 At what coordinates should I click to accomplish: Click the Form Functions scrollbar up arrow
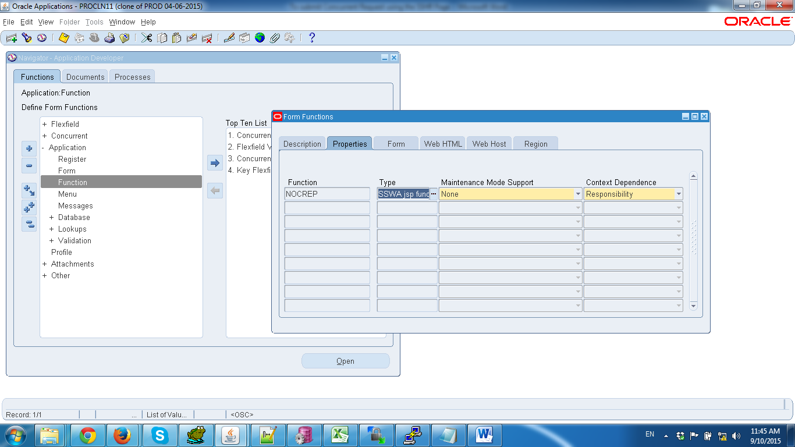pyautogui.click(x=693, y=176)
